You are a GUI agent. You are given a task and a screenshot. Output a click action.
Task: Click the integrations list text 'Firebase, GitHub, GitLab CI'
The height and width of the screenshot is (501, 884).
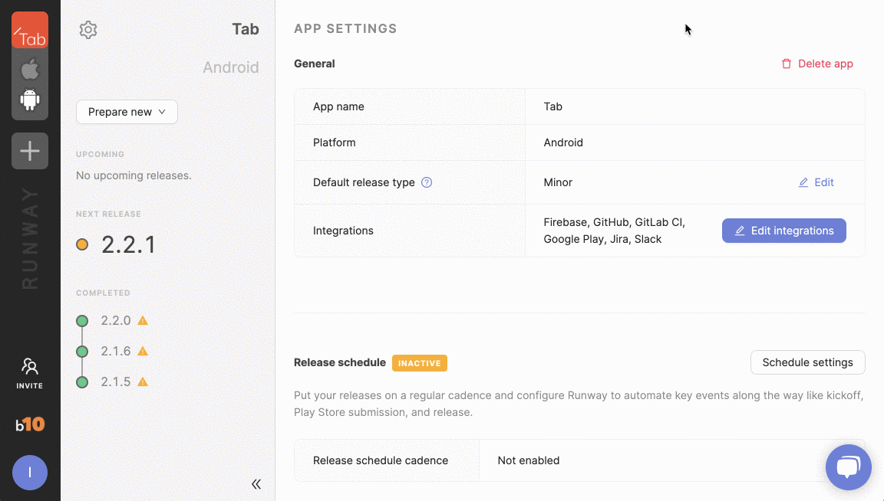coord(614,222)
